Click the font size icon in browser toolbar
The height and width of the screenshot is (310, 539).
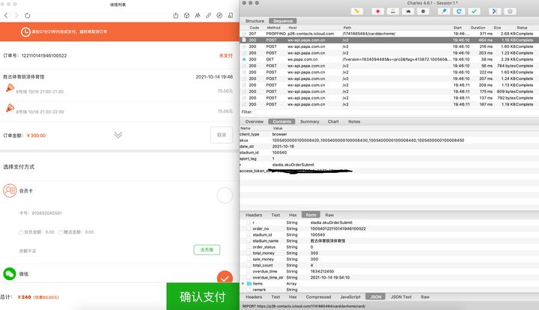coord(198,16)
